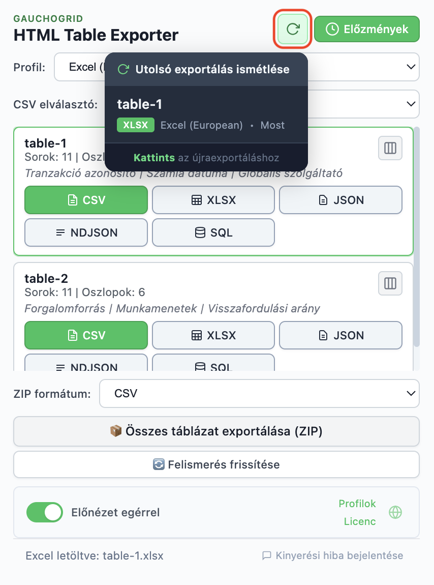Click Összes táblázat exportálása (ZIP)

coord(216,431)
